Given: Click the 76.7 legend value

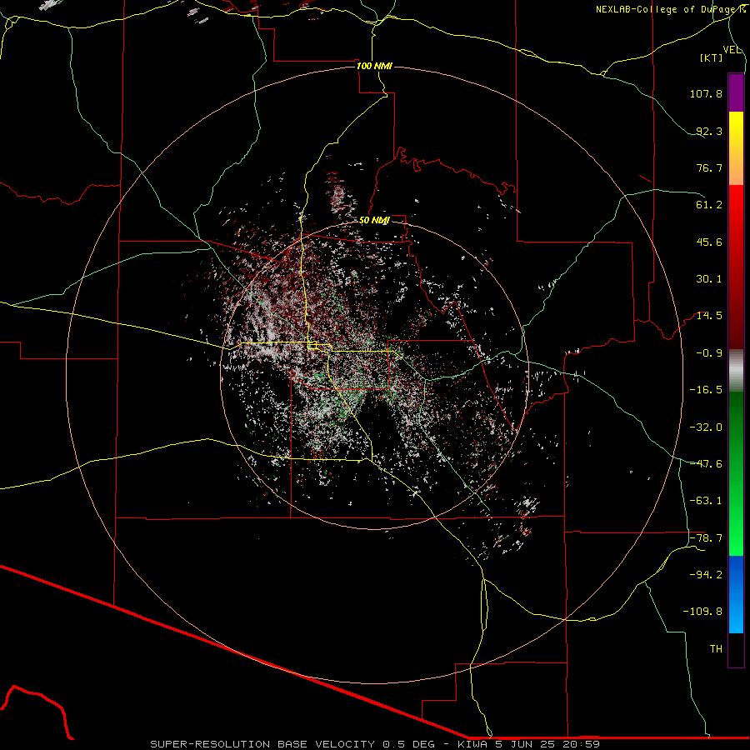Looking at the screenshot, I should tap(709, 167).
